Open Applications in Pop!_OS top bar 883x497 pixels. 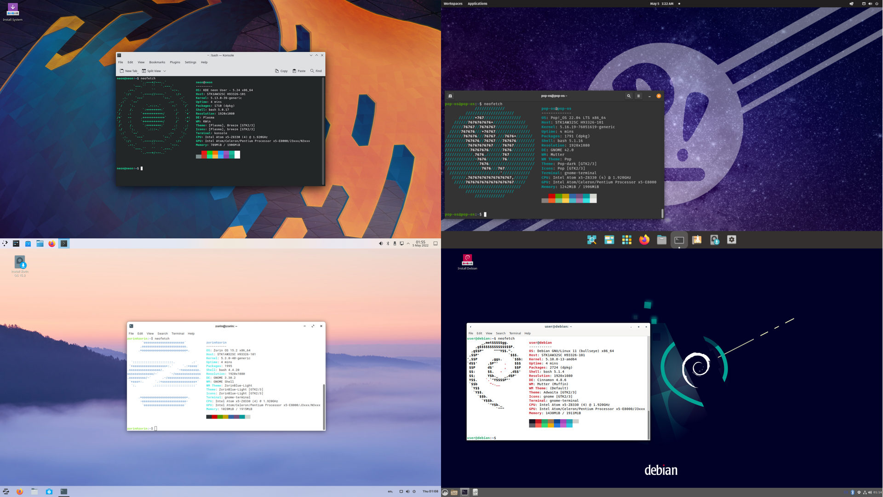coord(477,4)
